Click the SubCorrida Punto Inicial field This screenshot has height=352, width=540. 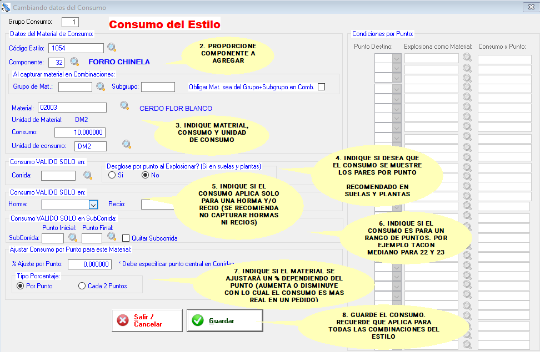pyautogui.click(x=53, y=238)
